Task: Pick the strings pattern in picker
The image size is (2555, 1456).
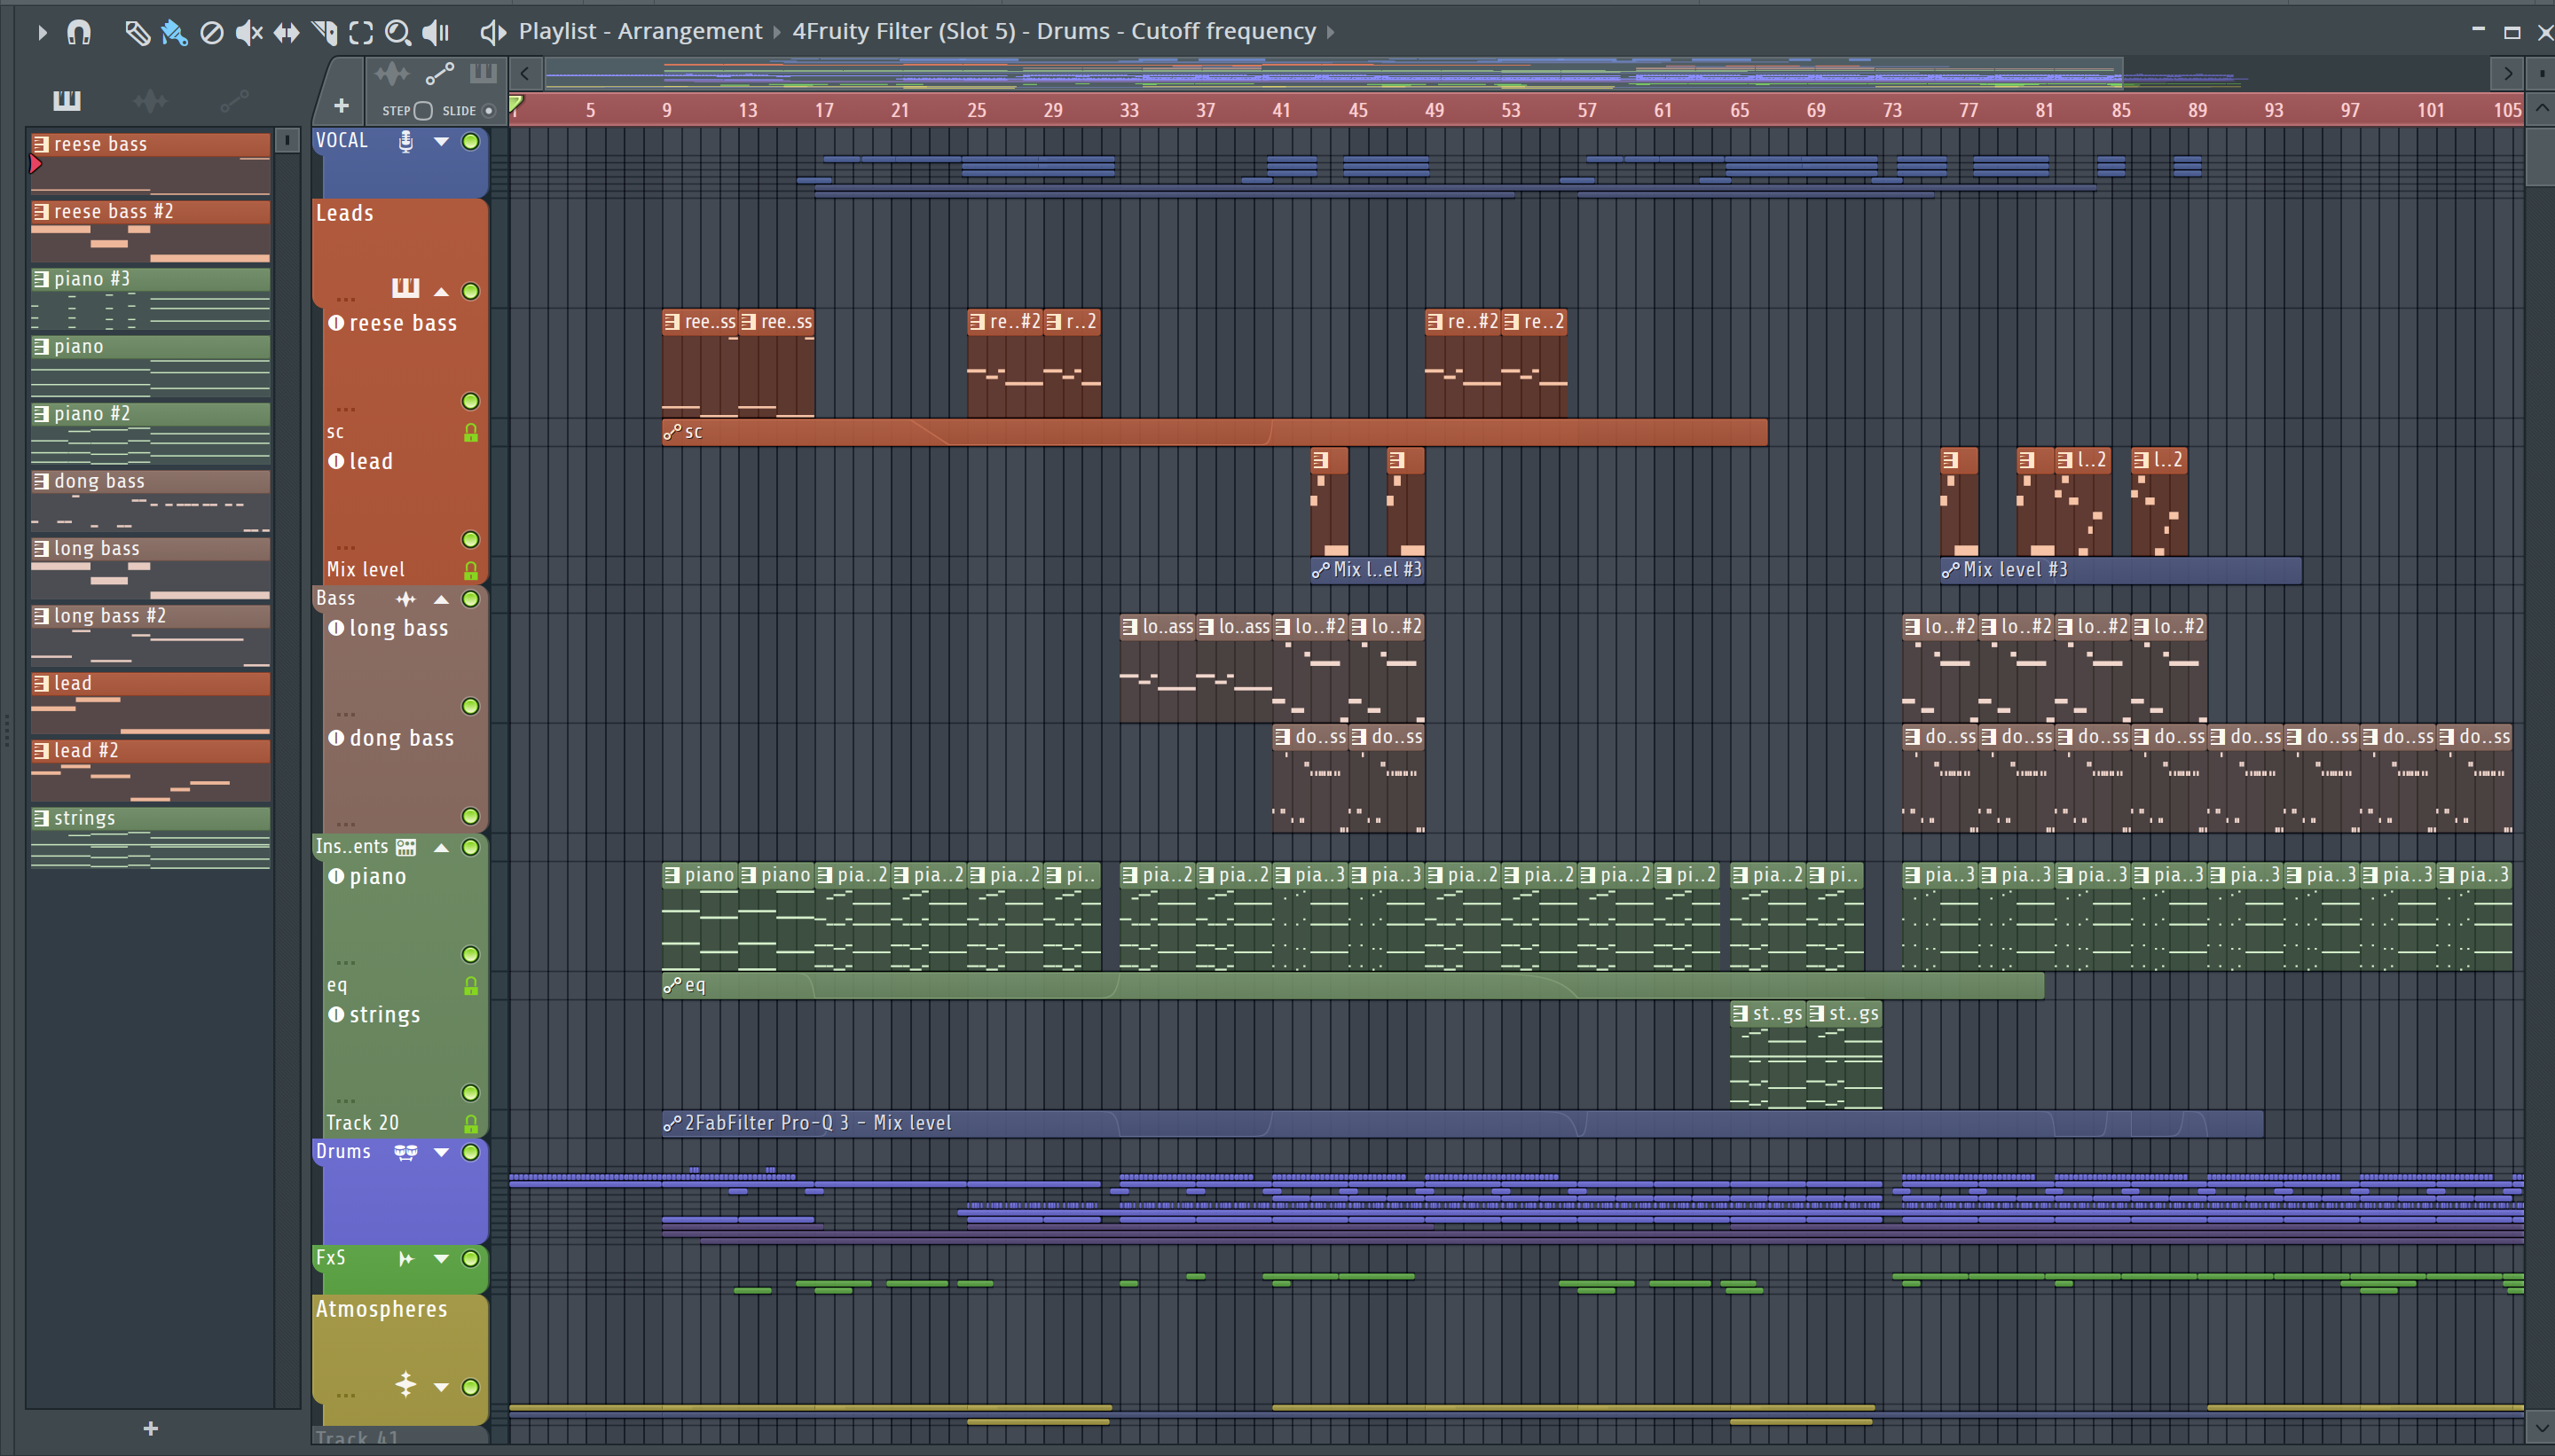Action: (150, 818)
